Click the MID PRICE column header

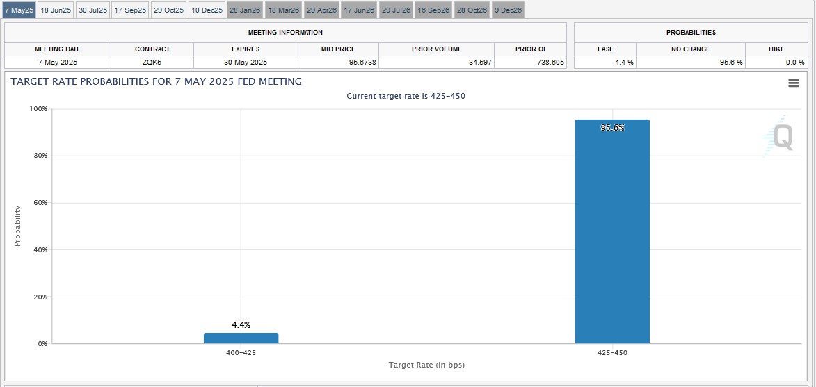click(x=338, y=49)
